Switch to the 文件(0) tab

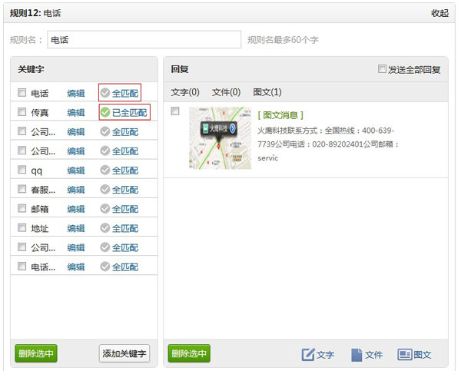(226, 92)
